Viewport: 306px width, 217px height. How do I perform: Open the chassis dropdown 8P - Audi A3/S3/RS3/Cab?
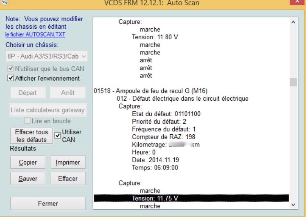(47, 56)
